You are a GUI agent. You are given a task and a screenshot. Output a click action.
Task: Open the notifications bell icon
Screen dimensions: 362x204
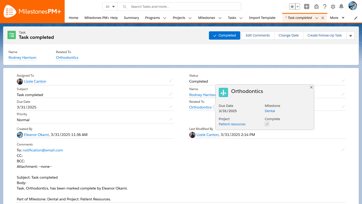(341, 7)
